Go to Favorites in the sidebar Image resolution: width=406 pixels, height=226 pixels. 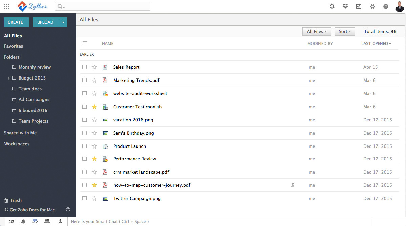(14, 46)
